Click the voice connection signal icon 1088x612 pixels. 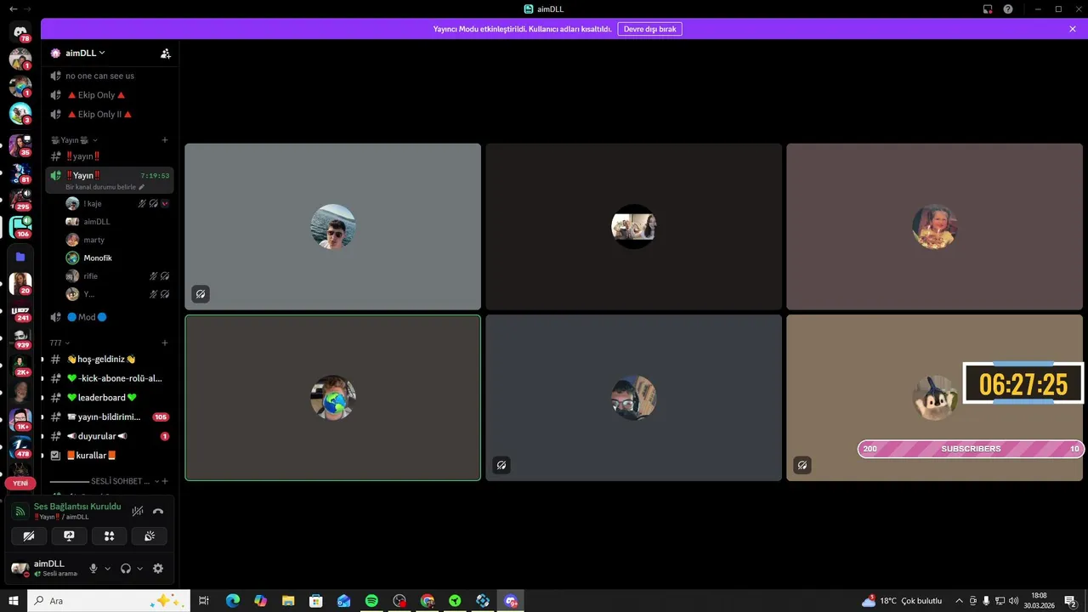click(x=20, y=512)
